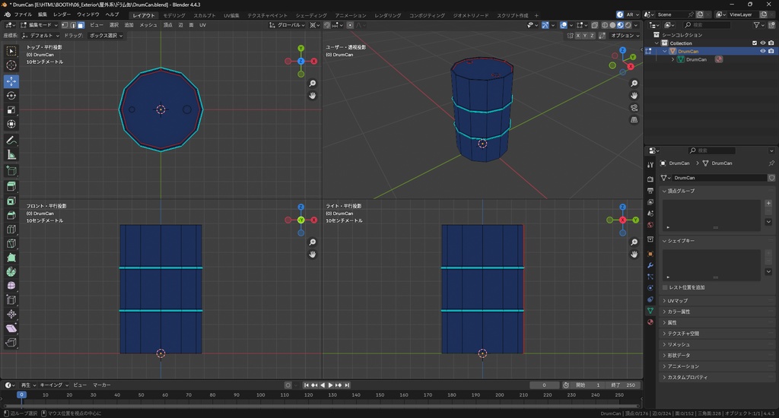Expand the UVマップ panel

(677, 301)
